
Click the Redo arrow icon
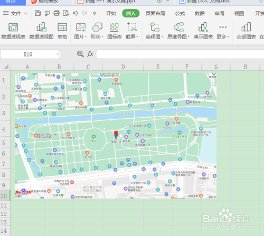tap(84, 13)
